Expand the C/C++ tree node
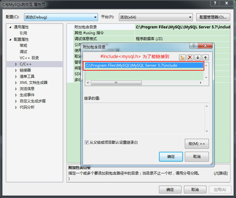 [16, 64]
